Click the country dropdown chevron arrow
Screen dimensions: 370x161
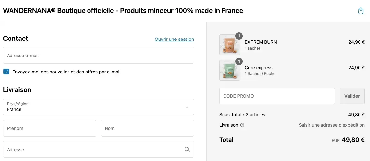pos(187,107)
